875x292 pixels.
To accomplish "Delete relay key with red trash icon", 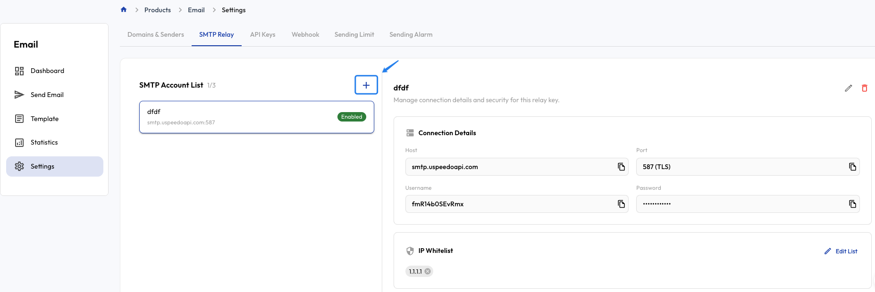I will tap(864, 88).
